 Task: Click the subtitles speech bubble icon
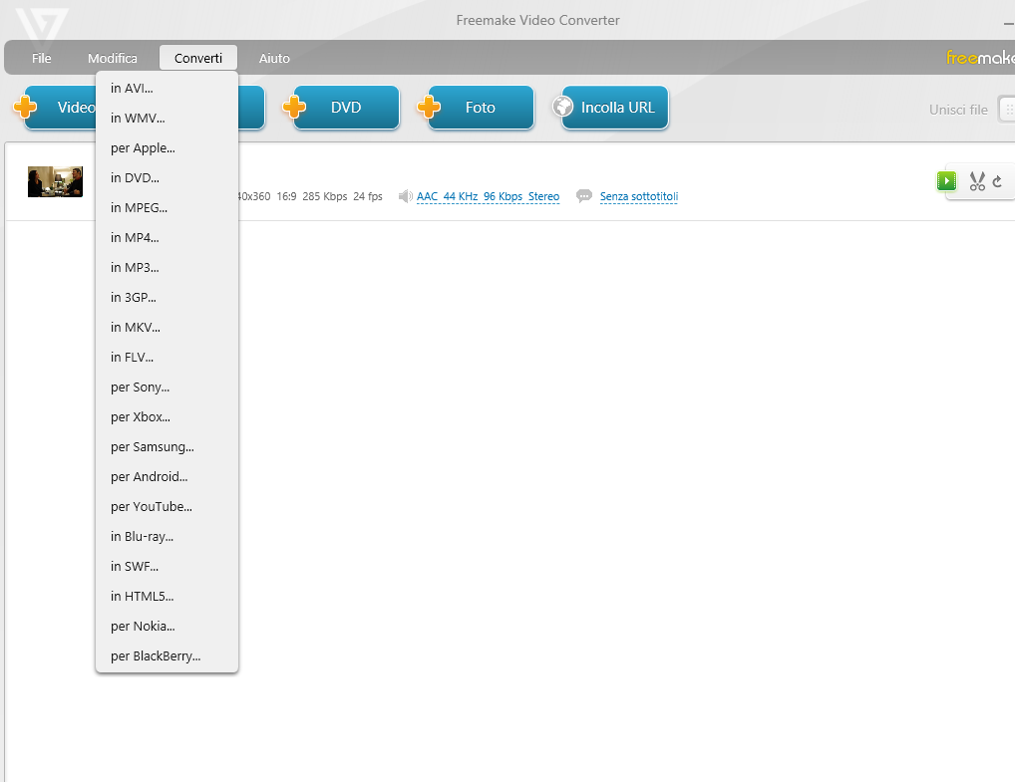pos(584,196)
